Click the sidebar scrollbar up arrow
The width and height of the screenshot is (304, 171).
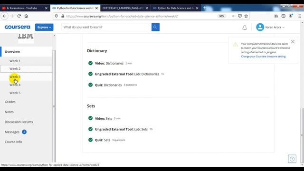pos(54,36)
